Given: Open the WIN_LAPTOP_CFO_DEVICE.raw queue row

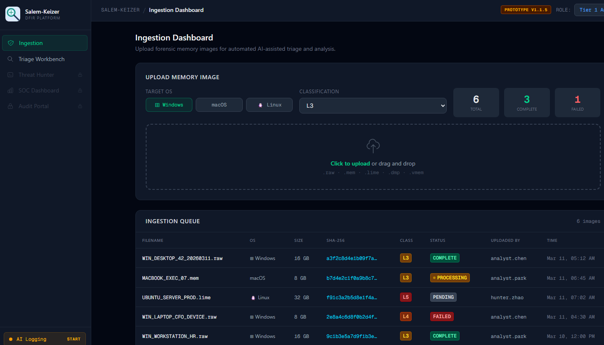Looking at the screenshot, I should [x=179, y=317].
